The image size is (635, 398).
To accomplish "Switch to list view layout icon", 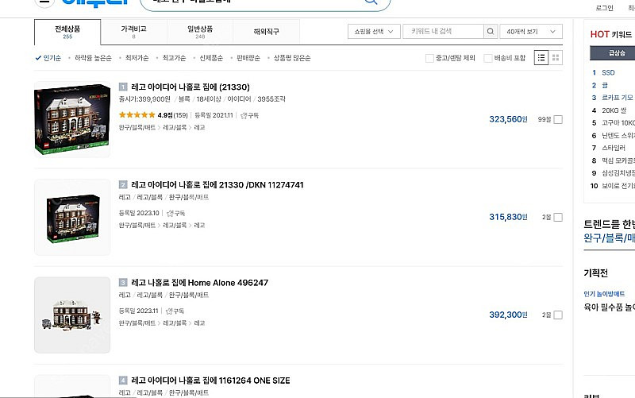I will [541, 57].
